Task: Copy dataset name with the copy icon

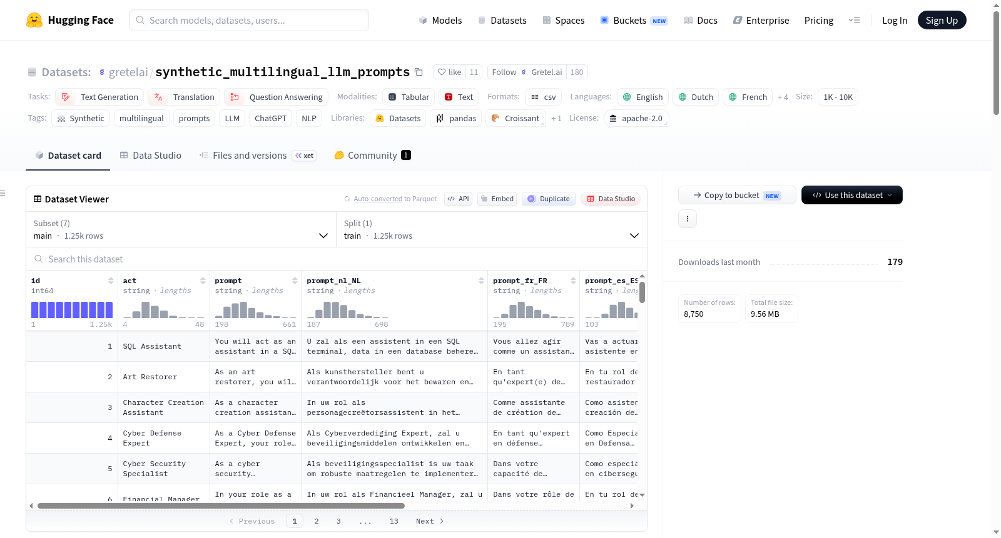Action: (x=419, y=72)
